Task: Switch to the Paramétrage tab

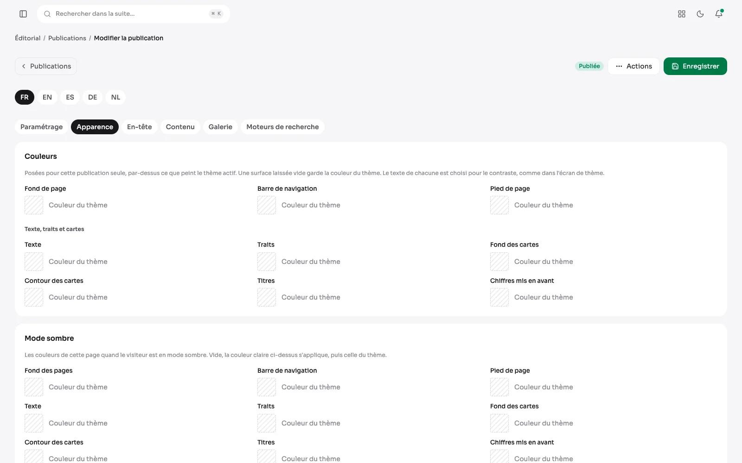Action: pos(42,127)
